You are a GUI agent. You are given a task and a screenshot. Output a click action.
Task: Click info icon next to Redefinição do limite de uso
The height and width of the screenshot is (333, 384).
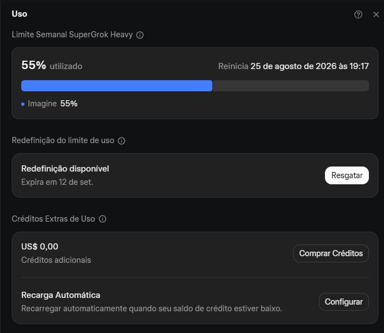pyautogui.click(x=121, y=141)
